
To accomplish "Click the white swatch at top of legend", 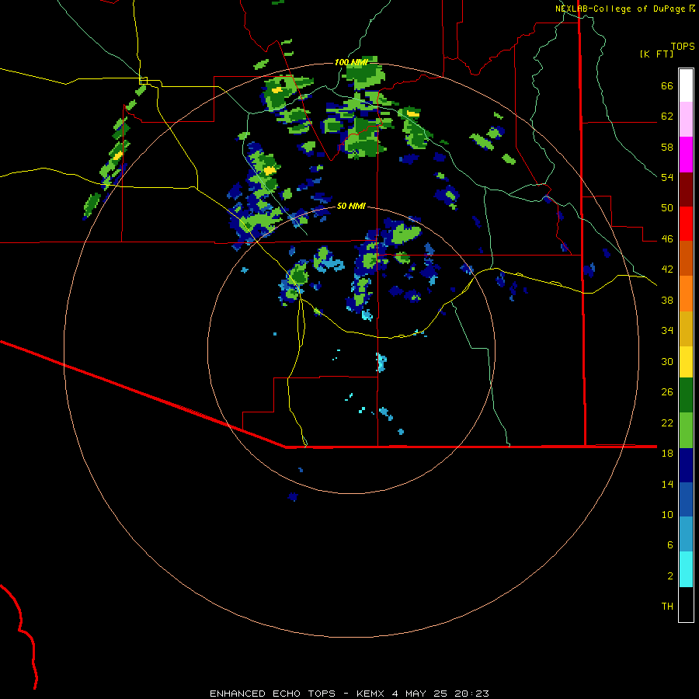I will 686,85.
